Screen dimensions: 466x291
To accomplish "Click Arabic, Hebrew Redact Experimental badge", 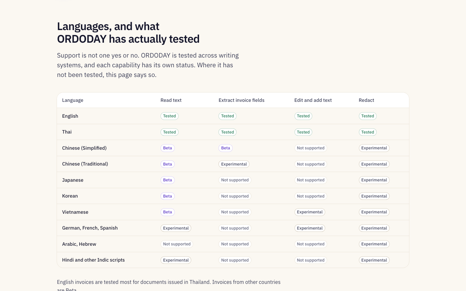I will [x=374, y=244].
